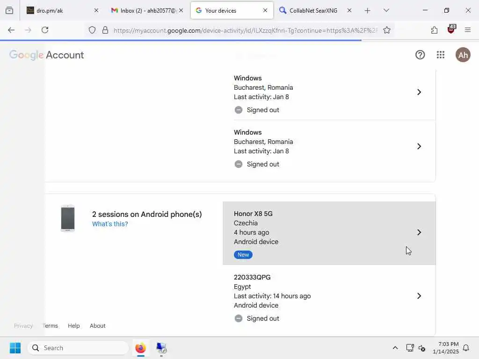Click the Egypt location text
Viewport: 479px width, 359px height.
(x=242, y=287)
